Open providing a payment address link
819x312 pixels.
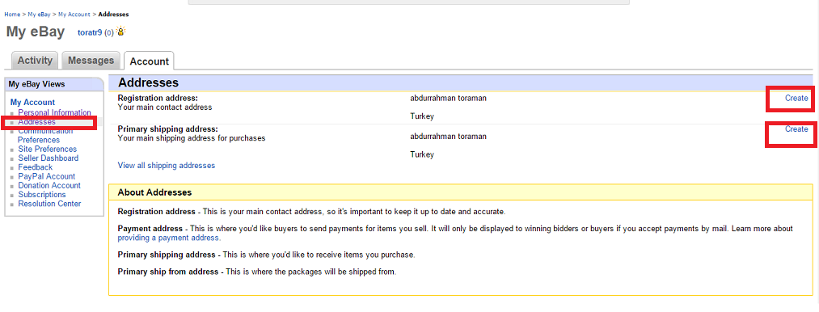pos(169,238)
